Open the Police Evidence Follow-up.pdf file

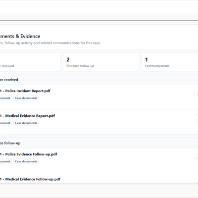click(28, 154)
